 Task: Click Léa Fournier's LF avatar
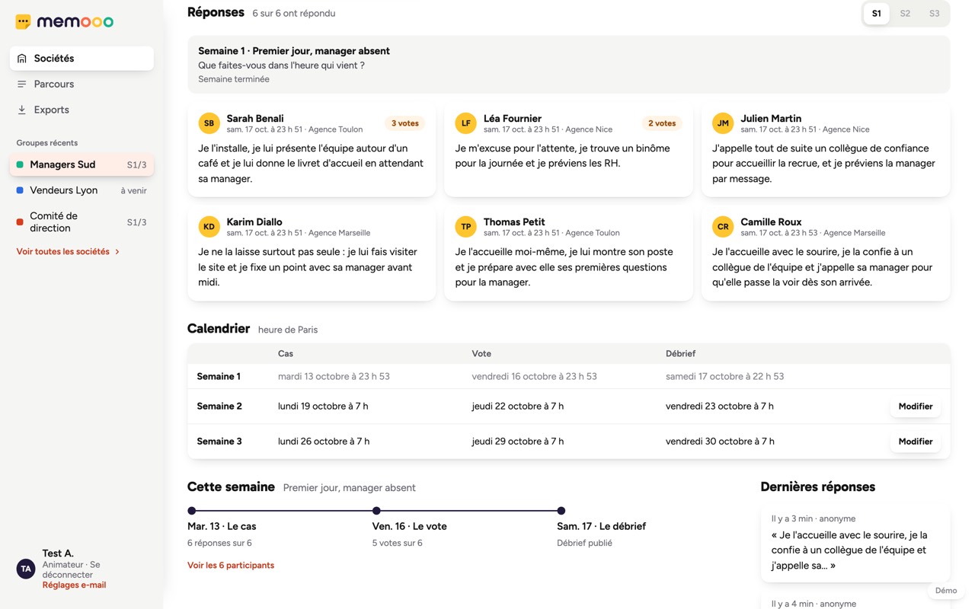466,123
